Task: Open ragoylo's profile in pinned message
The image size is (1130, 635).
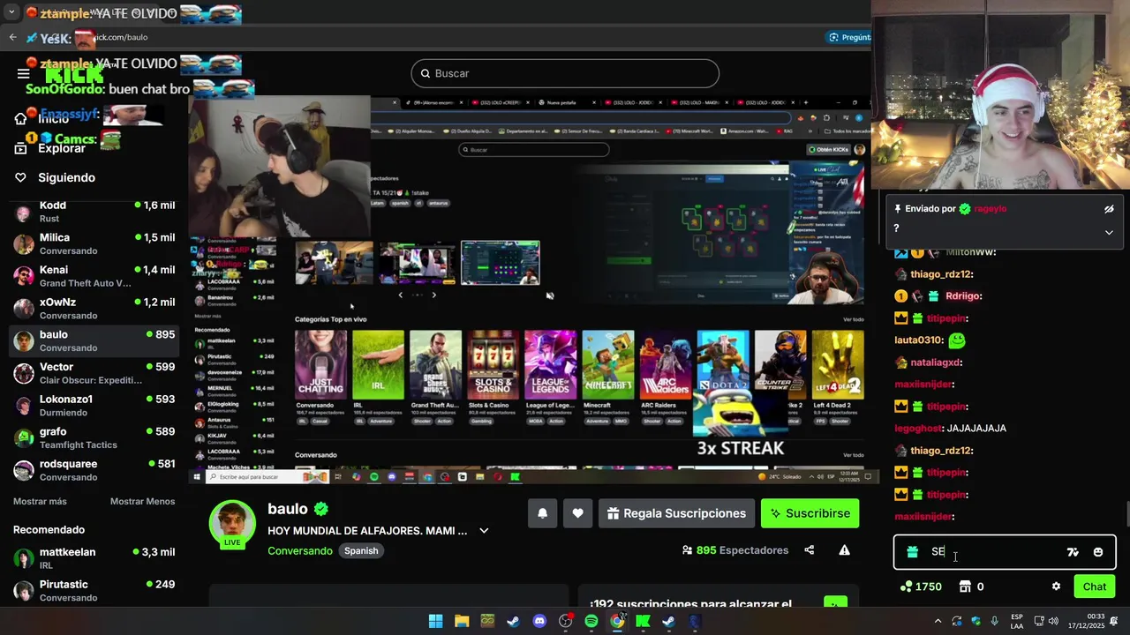Action: [x=991, y=209]
